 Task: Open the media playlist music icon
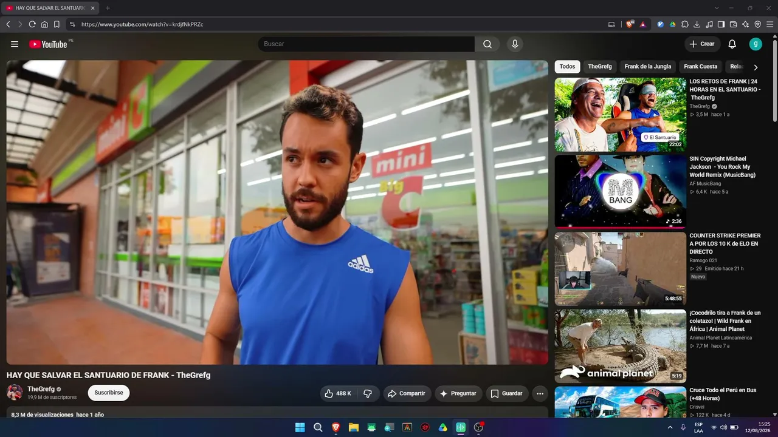tap(709, 24)
